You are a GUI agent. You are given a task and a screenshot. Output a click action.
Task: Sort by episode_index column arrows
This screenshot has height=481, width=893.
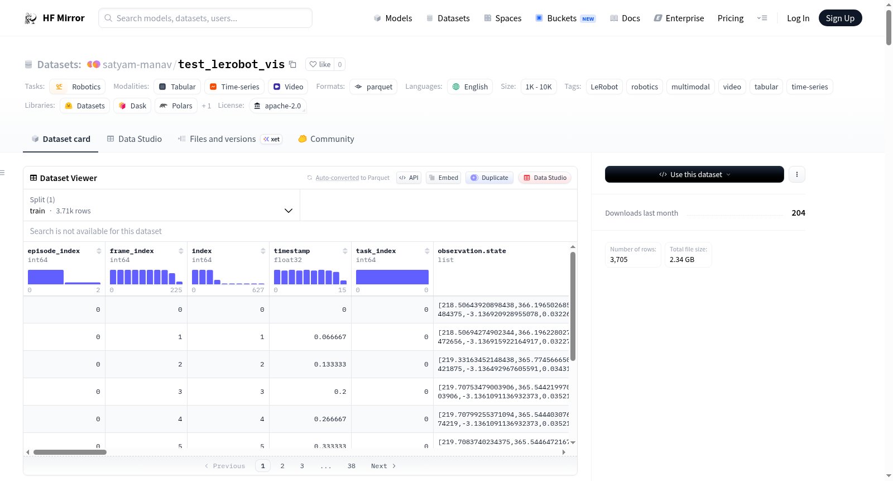tap(99, 251)
